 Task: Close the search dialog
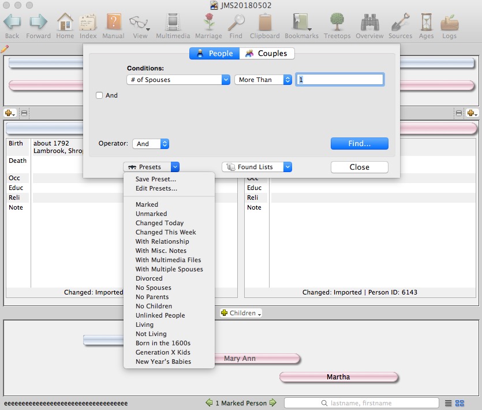point(359,167)
